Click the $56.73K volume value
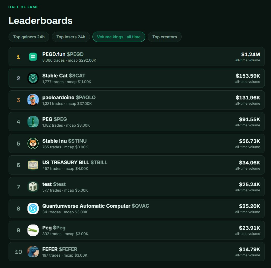This screenshot has height=268, width=271. pos(249,141)
